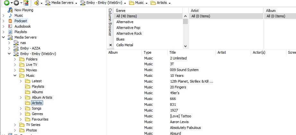Click the Type column header
296x135 pixels.
[147, 52]
